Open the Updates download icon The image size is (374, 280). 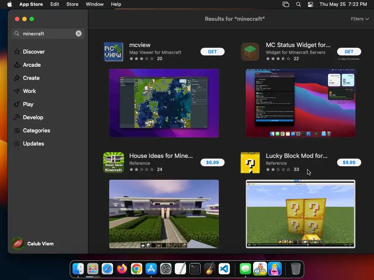click(17, 144)
